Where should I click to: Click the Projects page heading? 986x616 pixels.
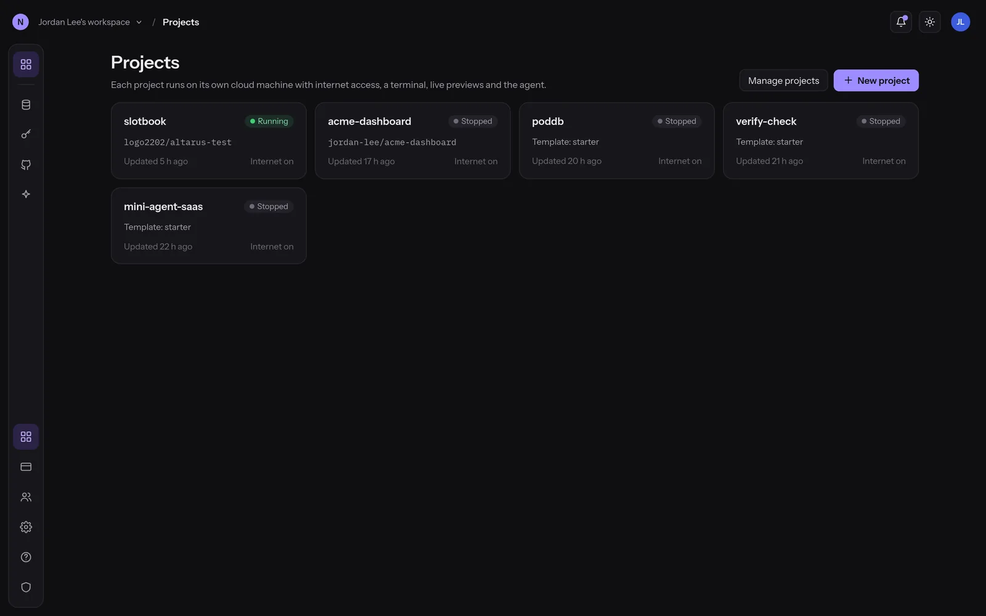(145, 63)
